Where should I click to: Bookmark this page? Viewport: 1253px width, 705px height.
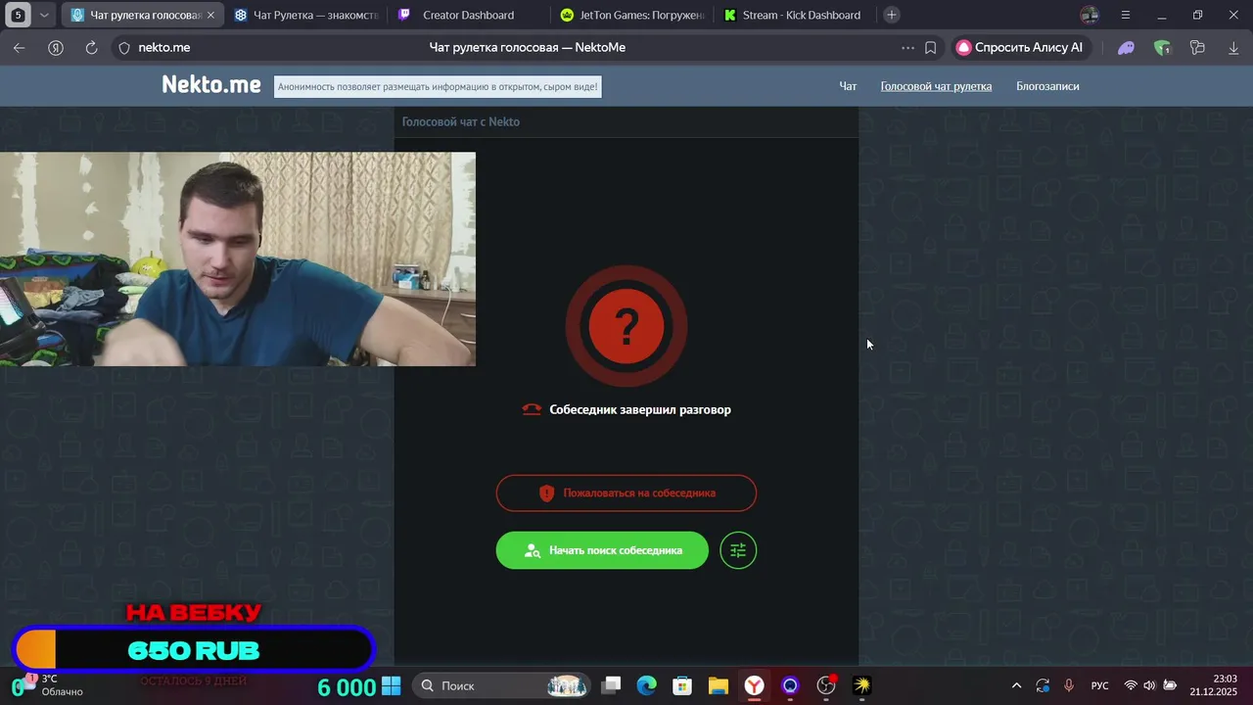tap(931, 47)
